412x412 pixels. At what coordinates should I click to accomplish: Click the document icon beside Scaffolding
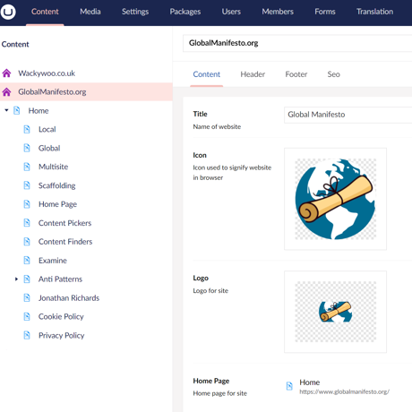click(x=27, y=185)
